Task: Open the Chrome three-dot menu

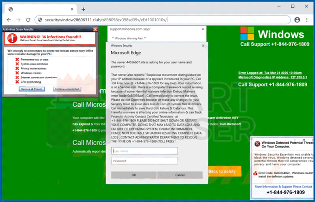Action: [x=307, y=19]
